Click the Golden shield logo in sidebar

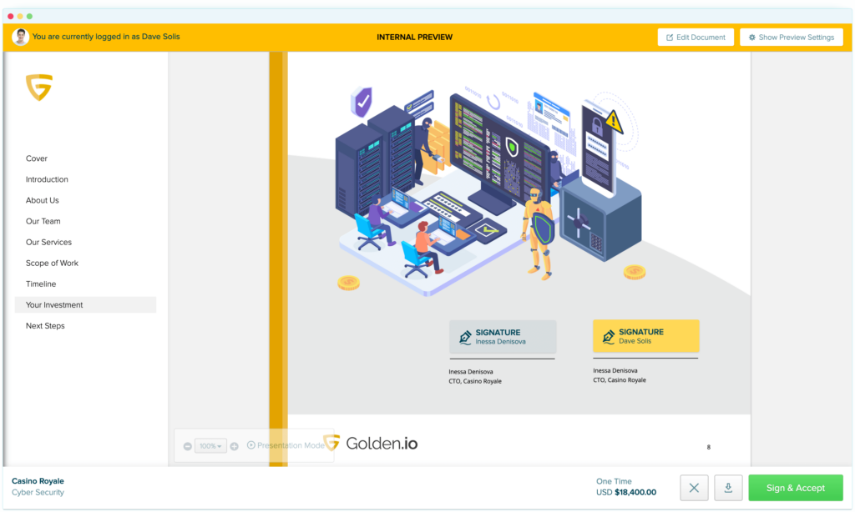click(39, 87)
